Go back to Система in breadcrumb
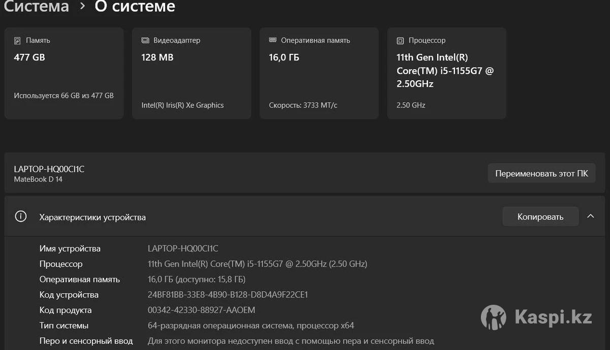610x350 pixels. pyautogui.click(x=37, y=7)
